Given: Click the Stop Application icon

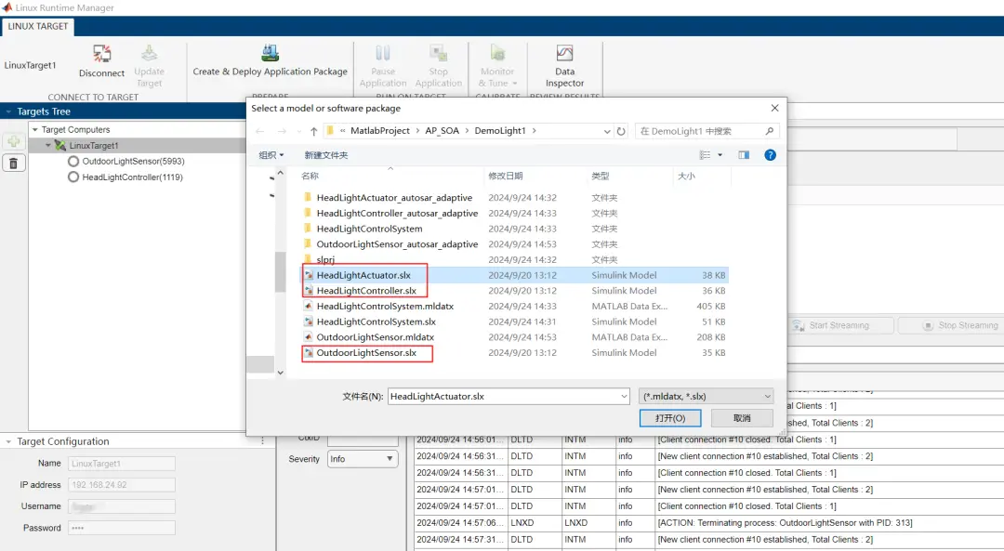Looking at the screenshot, I should [x=438, y=53].
